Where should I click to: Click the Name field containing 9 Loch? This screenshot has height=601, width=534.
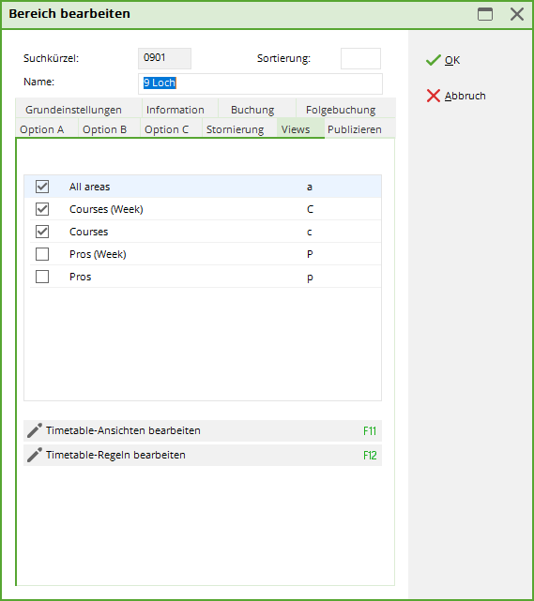point(260,83)
